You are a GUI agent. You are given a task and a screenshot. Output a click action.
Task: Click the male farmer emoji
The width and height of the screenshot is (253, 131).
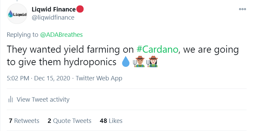(139, 61)
